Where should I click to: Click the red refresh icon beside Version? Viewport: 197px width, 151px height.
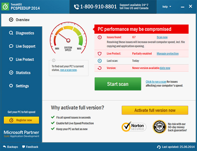(x=100, y=68)
